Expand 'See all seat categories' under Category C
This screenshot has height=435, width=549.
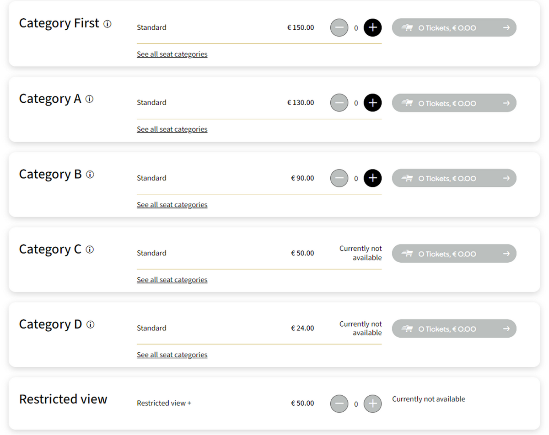point(172,280)
